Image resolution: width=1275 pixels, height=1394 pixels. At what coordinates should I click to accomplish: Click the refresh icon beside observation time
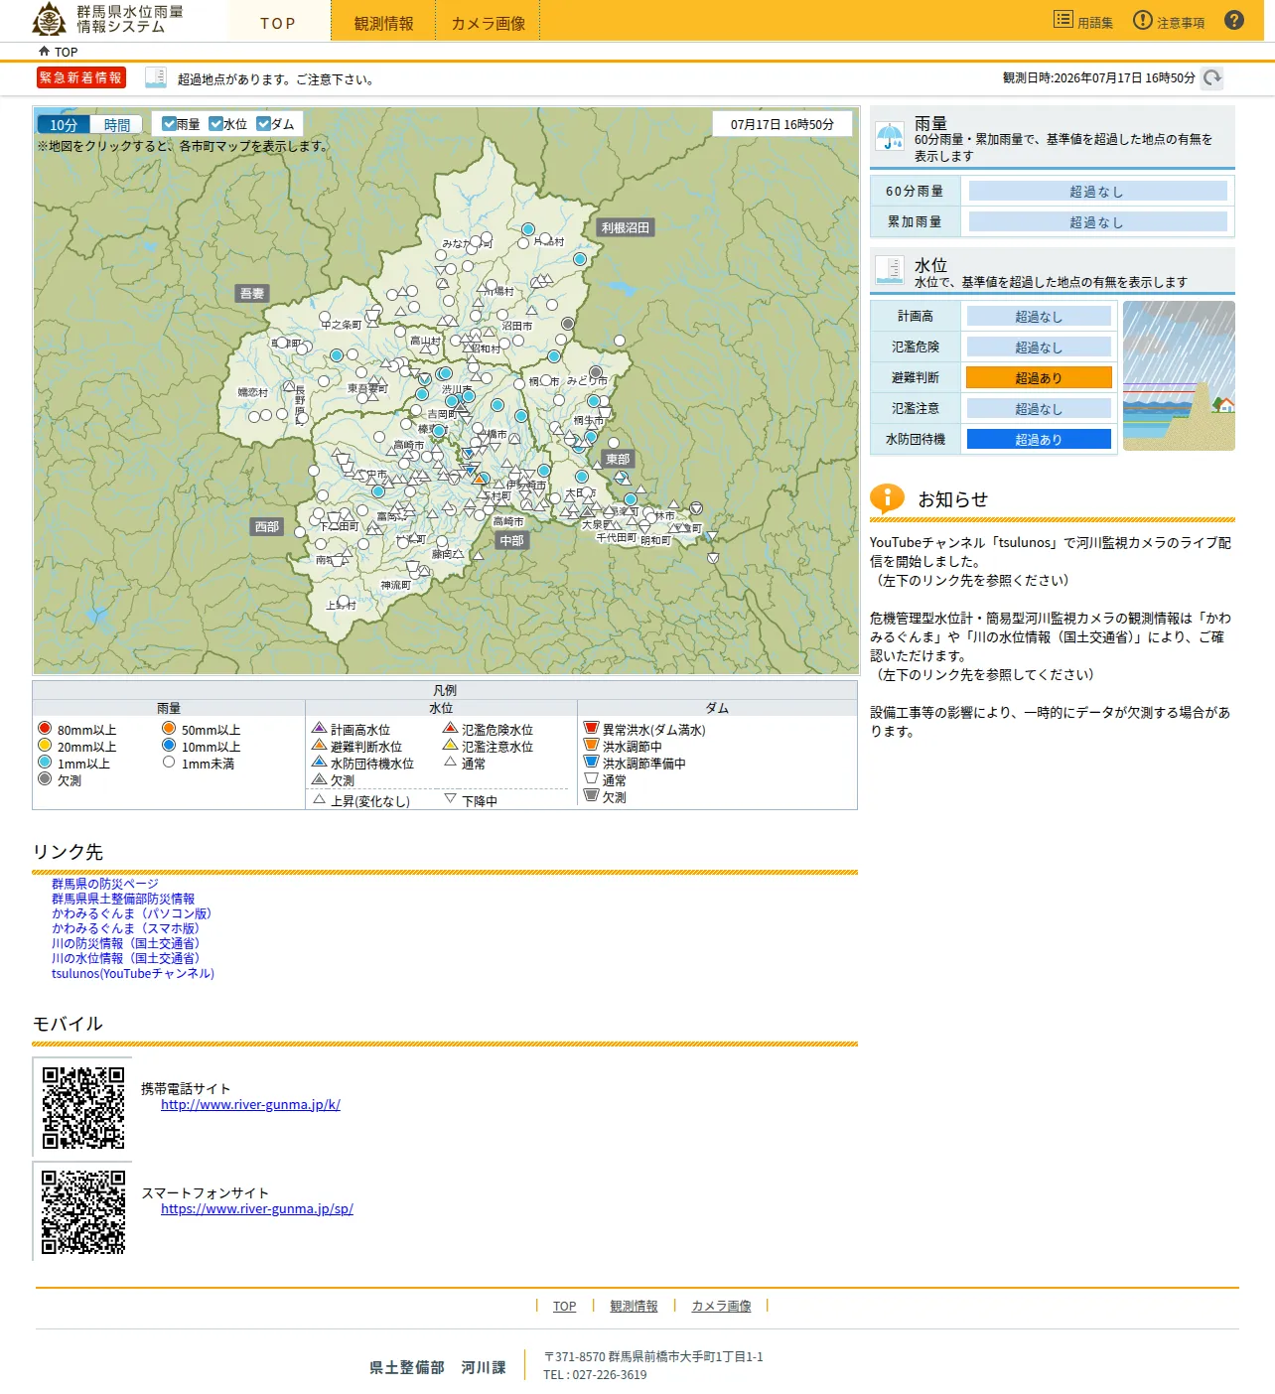coord(1211,77)
